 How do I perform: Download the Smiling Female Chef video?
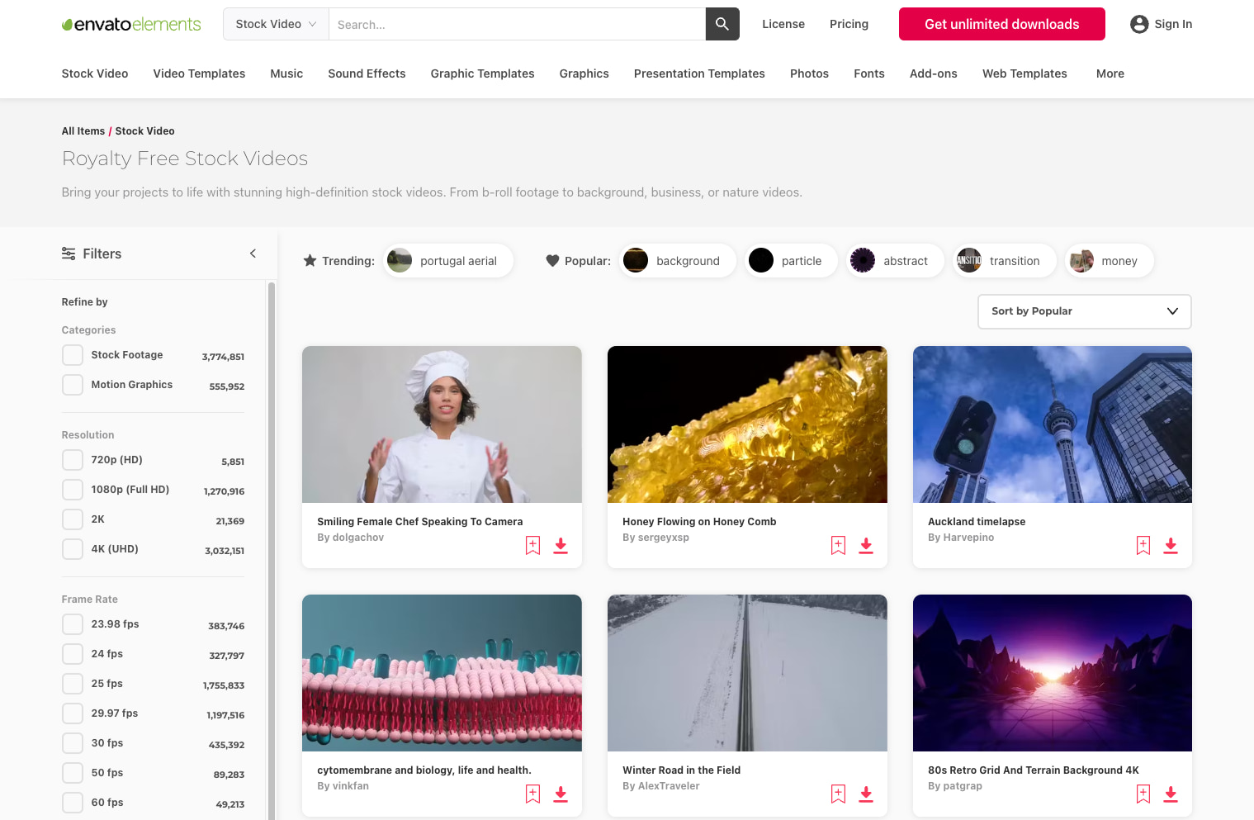tap(561, 546)
